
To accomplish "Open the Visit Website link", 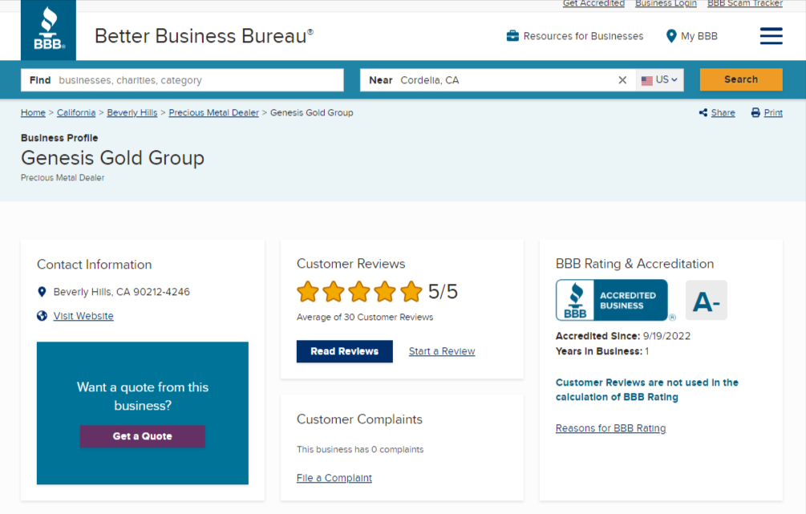I will tap(83, 316).
